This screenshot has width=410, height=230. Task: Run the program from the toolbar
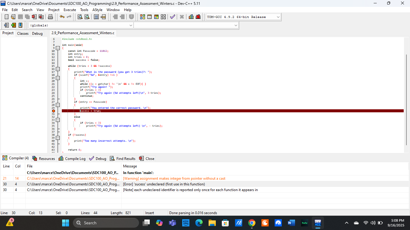point(149,17)
